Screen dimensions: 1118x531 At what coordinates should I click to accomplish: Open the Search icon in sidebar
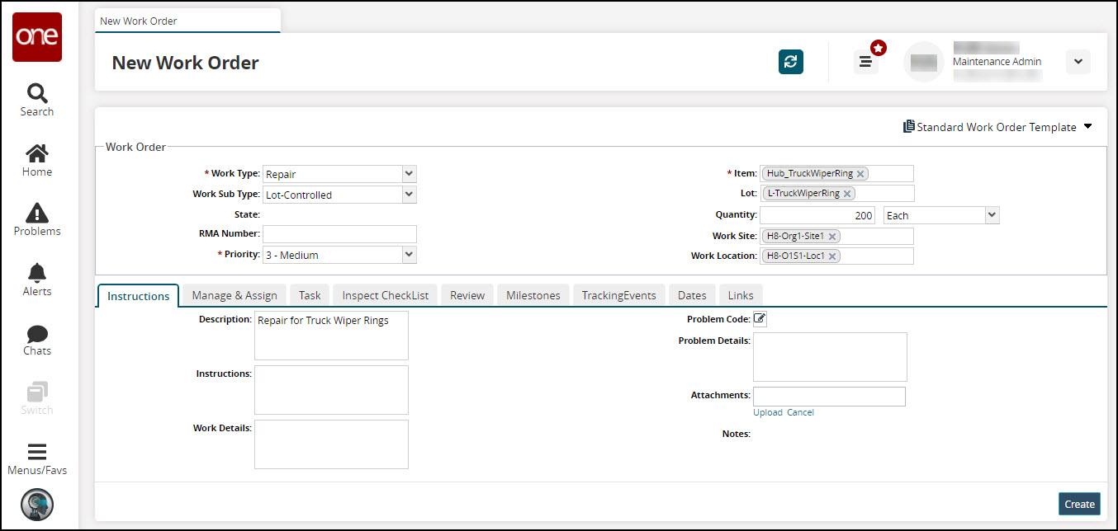click(x=37, y=100)
